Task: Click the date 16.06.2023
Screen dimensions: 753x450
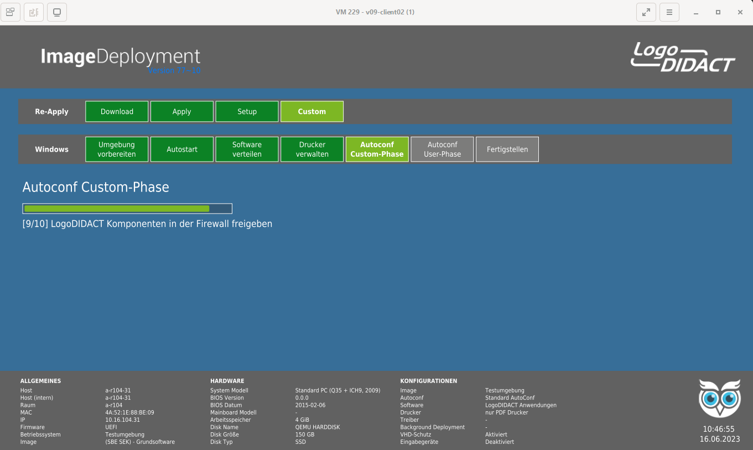Action: pos(719,439)
